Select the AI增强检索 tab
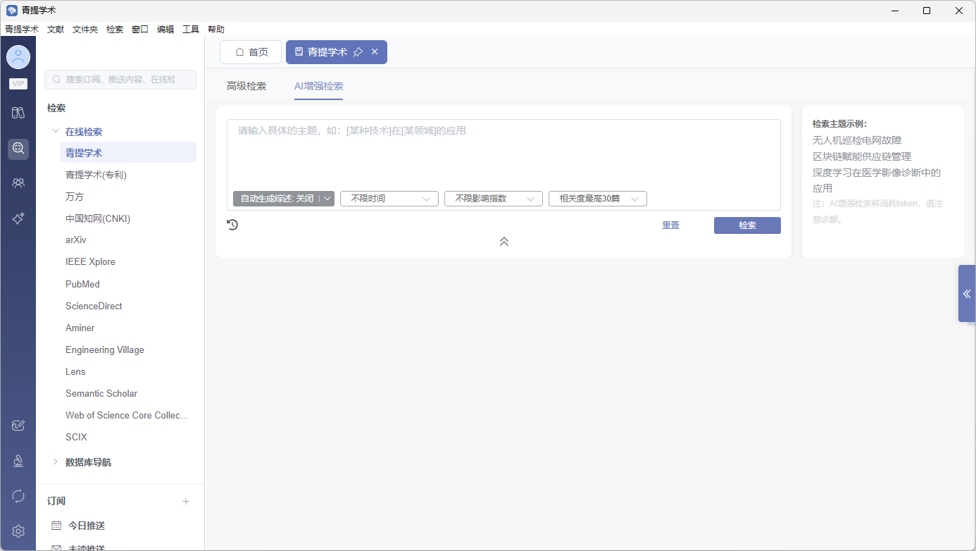 pos(319,86)
